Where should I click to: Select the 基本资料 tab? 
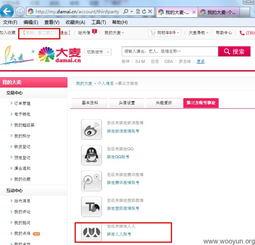pos(90,103)
